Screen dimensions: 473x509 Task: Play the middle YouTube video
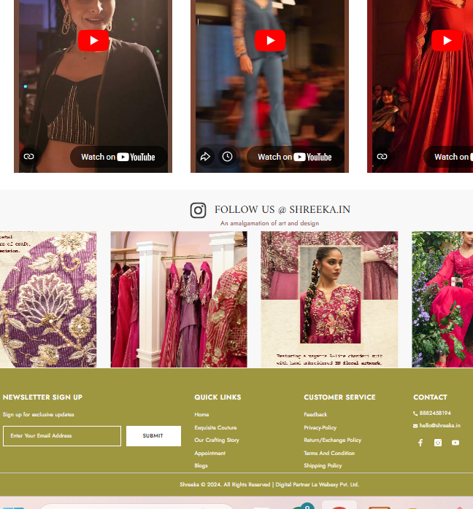click(x=270, y=41)
